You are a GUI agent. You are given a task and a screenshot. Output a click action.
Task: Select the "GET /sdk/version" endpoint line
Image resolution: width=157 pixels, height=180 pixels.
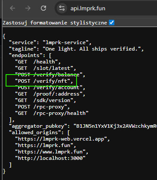coord(46,100)
